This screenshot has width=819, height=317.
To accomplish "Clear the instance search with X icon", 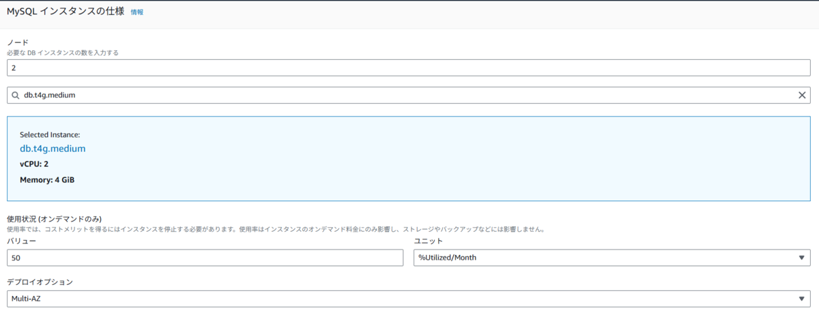I will (802, 95).
